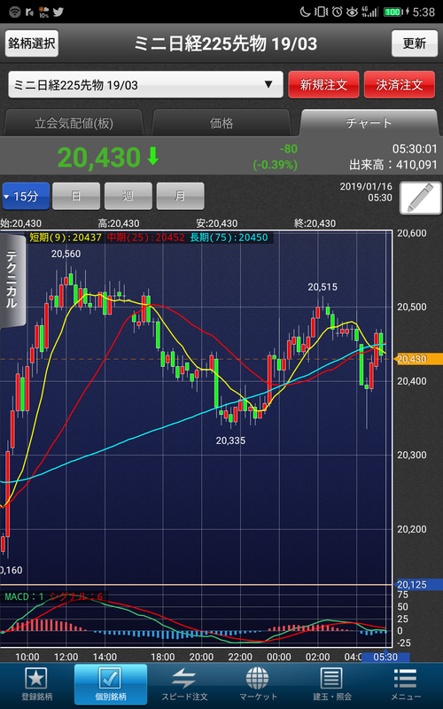Viewport: 443px width, 709px height.
Task: Switch to the 立会気配値(板) tab
Action: tap(74, 123)
